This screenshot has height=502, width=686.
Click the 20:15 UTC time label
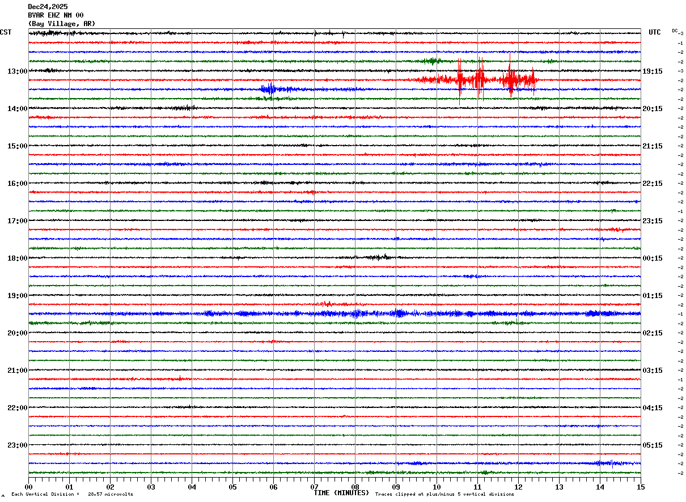pos(653,109)
